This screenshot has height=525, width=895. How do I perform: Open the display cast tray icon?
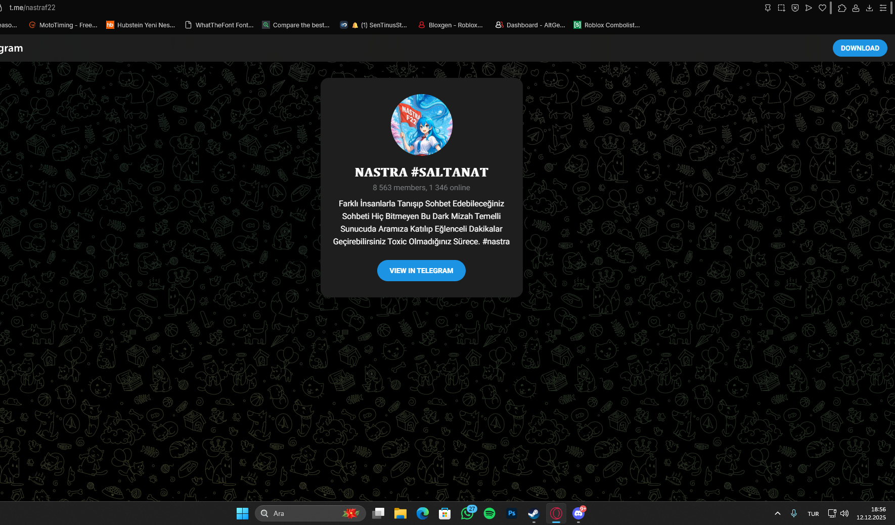832,513
